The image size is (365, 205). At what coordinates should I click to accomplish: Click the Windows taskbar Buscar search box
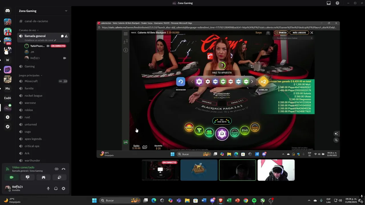120,200
